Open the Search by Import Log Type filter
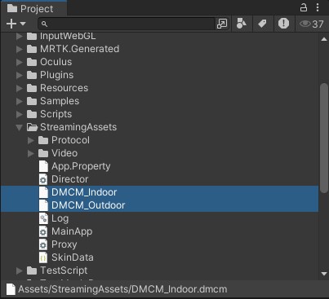329x299 pixels. [x=283, y=24]
